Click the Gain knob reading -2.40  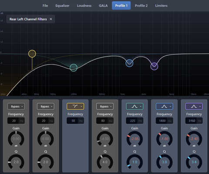[194, 139]
